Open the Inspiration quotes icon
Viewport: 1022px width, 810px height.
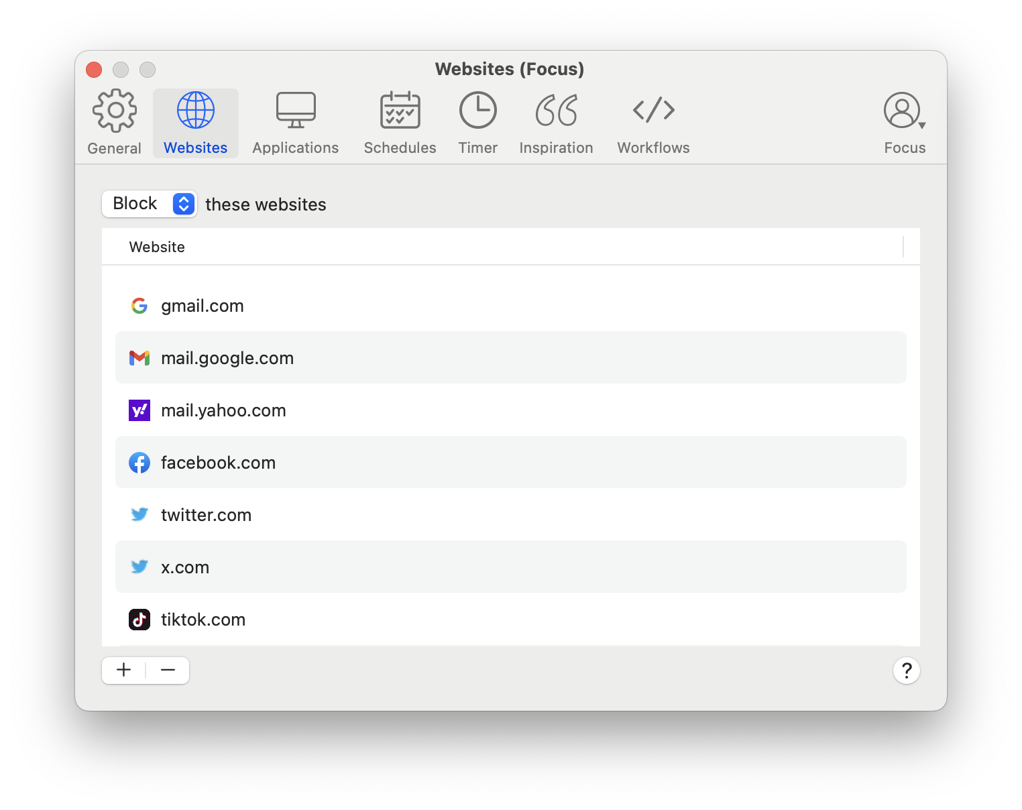(x=556, y=109)
